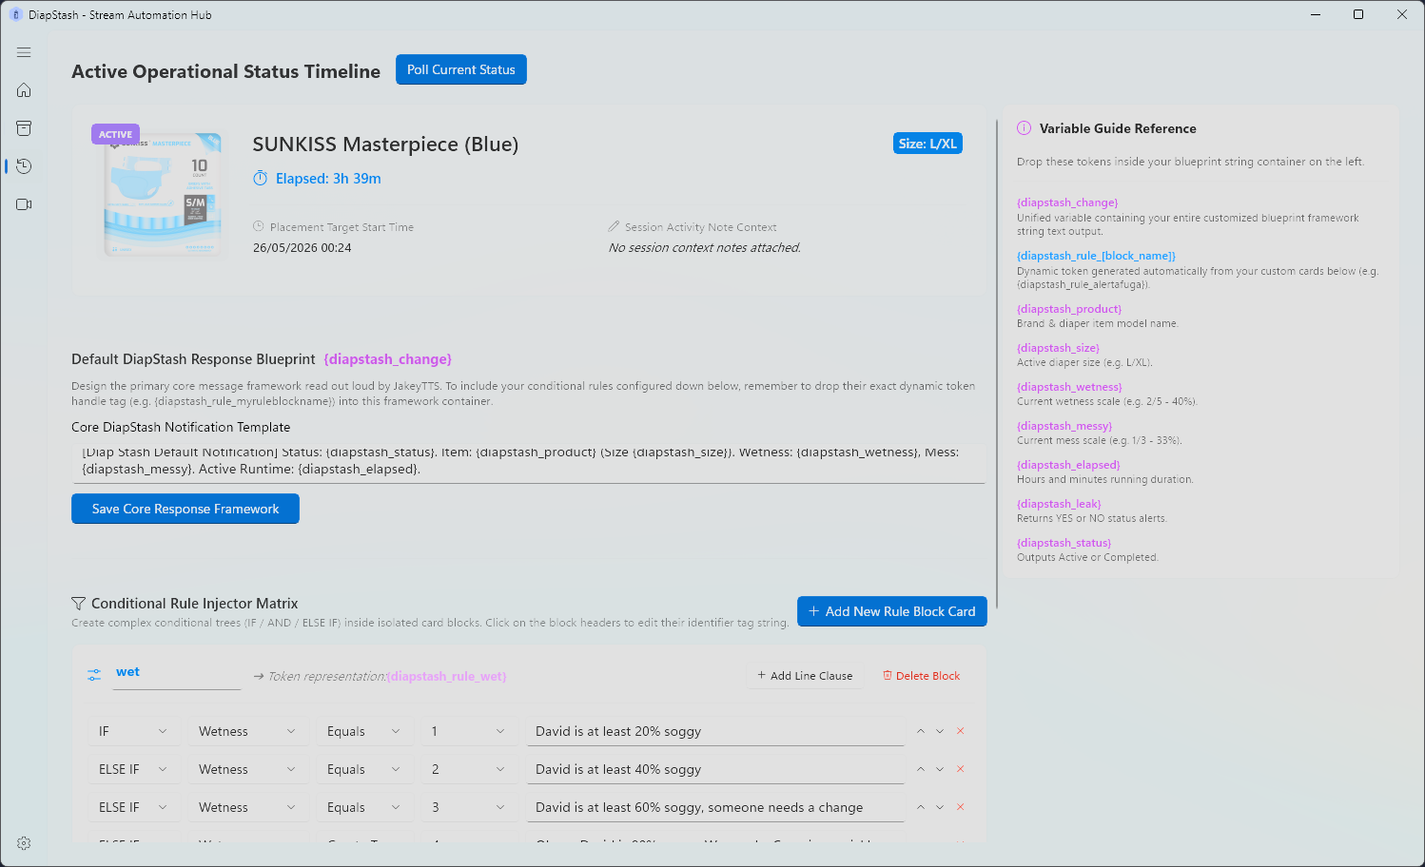Click the ACTIVE status badge
Screen dimensions: 1425x867
click(115, 134)
